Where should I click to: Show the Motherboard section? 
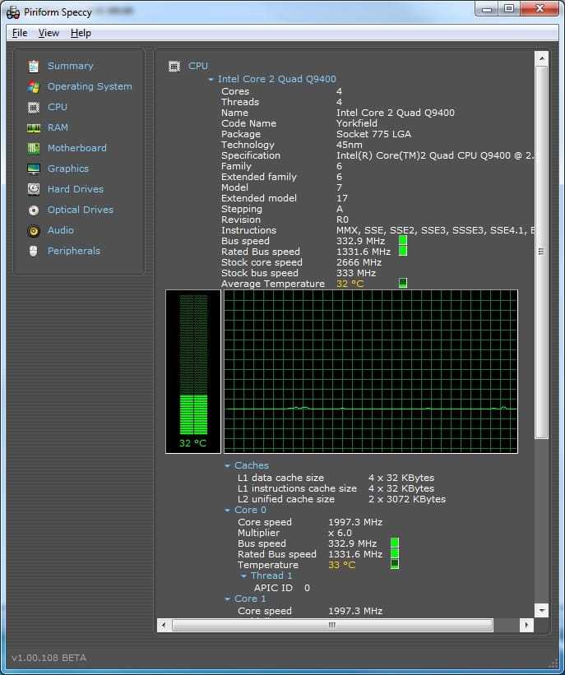coord(76,148)
